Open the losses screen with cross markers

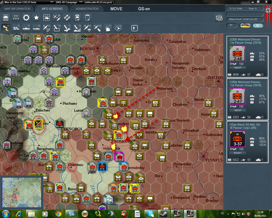point(16,18)
